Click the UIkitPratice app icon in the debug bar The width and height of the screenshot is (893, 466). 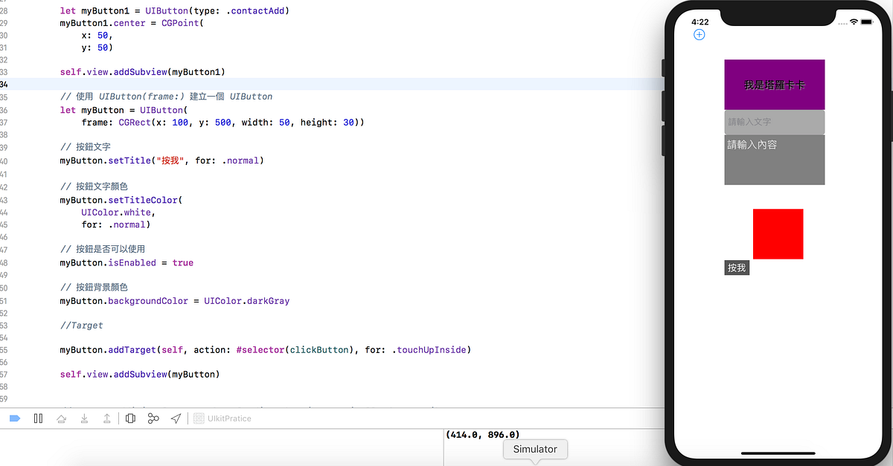[199, 418]
